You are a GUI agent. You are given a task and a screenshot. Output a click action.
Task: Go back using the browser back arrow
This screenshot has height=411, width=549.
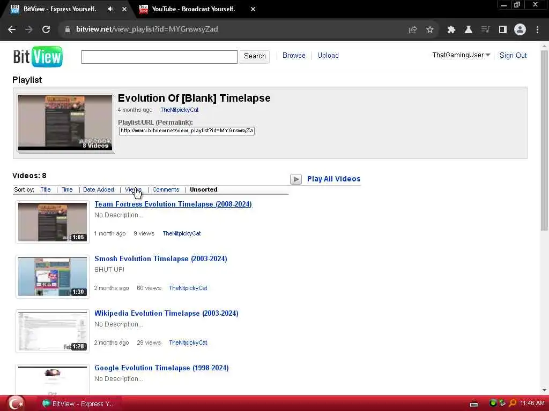12,30
